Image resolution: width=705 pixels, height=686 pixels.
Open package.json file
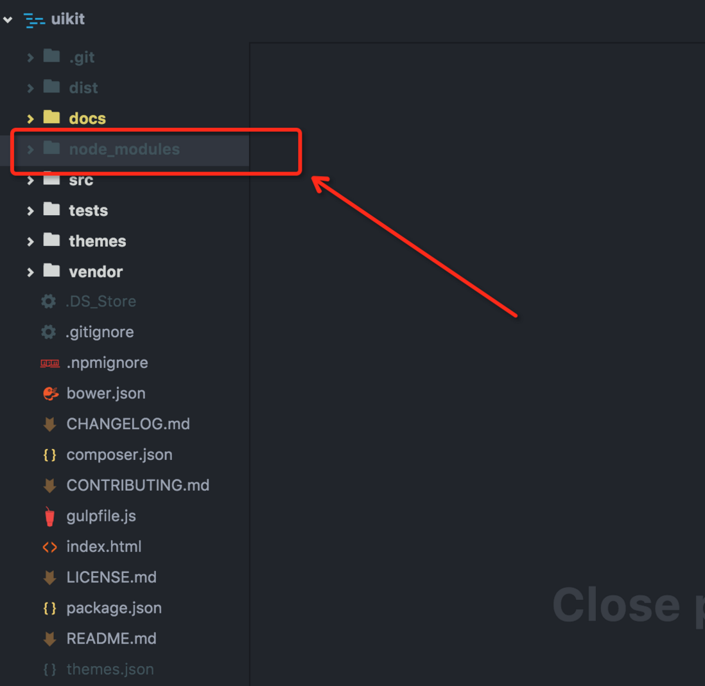click(x=114, y=608)
